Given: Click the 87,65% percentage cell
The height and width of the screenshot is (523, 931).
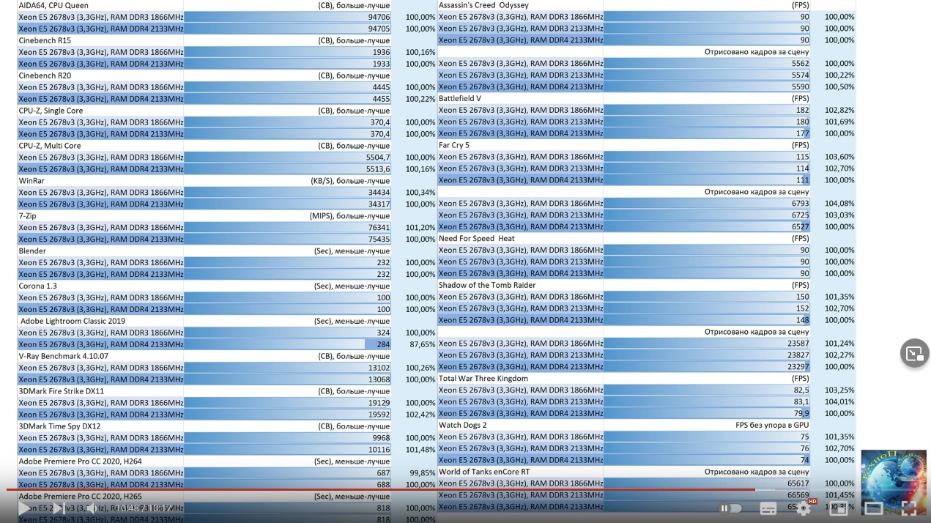Looking at the screenshot, I should pos(422,344).
